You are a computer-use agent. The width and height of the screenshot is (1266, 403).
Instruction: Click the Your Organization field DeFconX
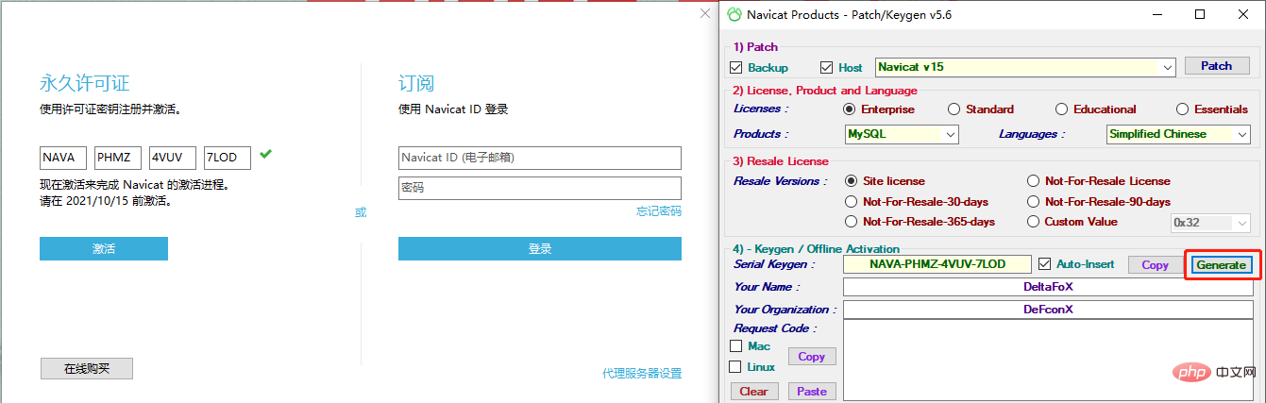pos(1048,310)
